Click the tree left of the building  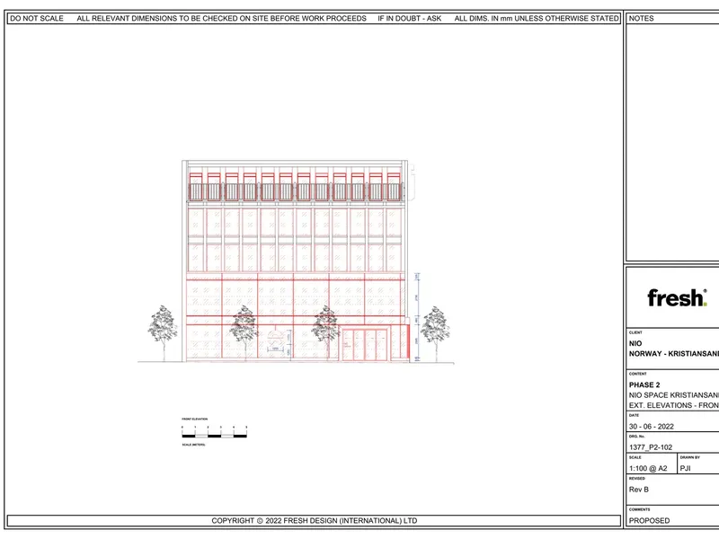[x=163, y=333]
